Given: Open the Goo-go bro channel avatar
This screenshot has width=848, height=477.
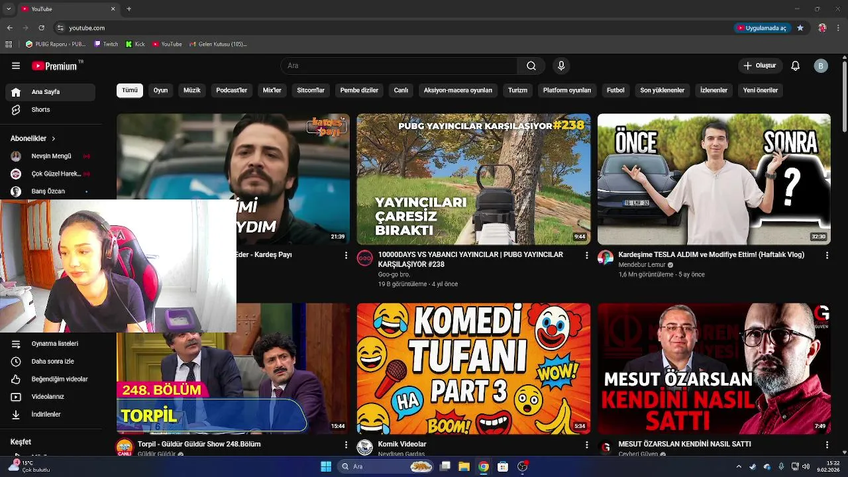Looking at the screenshot, I should (x=365, y=258).
